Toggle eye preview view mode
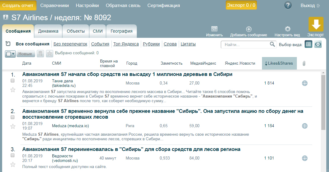Viewport: 329px width, 172px height. point(318,44)
